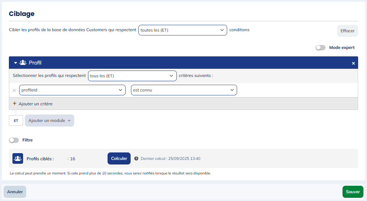The image size is (367, 201).
Task: Open the profileId field dropdown
Action: [72, 90]
